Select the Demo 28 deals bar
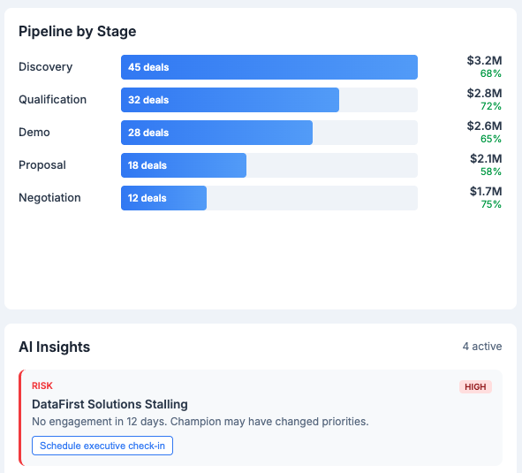 coord(216,133)
